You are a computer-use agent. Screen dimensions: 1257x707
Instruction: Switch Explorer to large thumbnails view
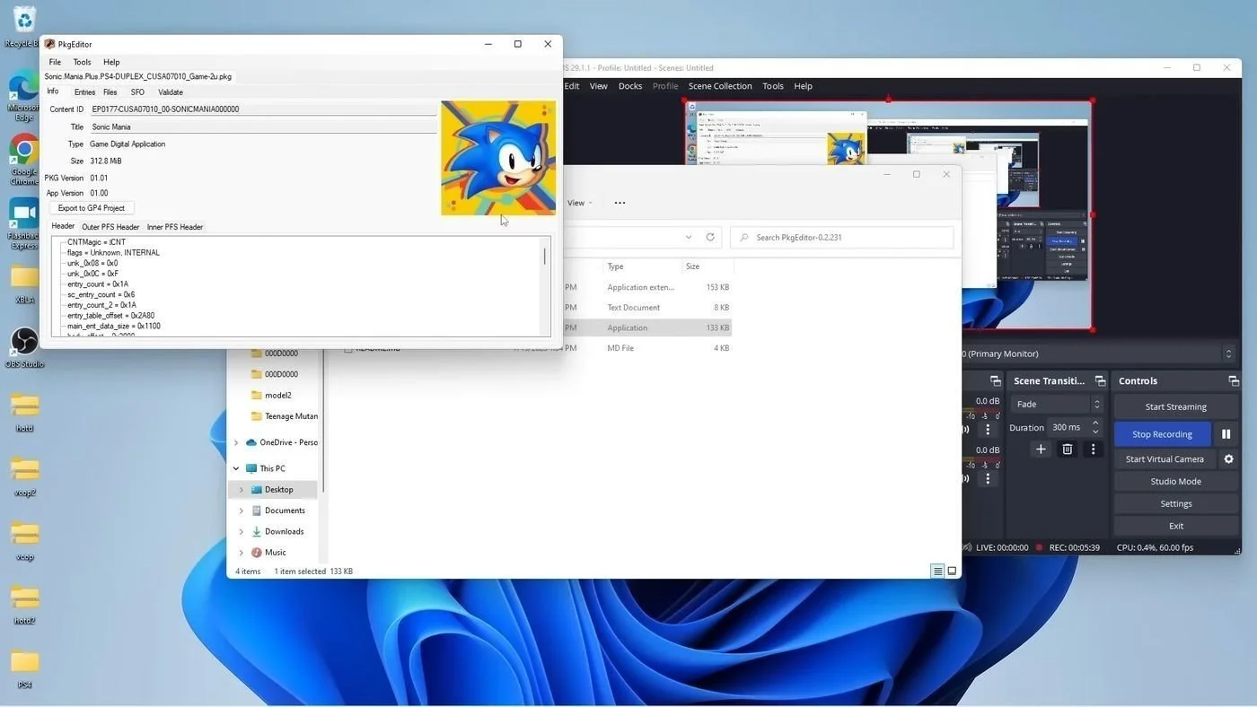click(952, 572)
